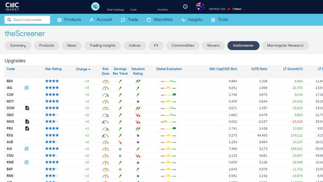The image size is (323, 182).
Task: Click the BEN stock code
Action: (9, 81)
